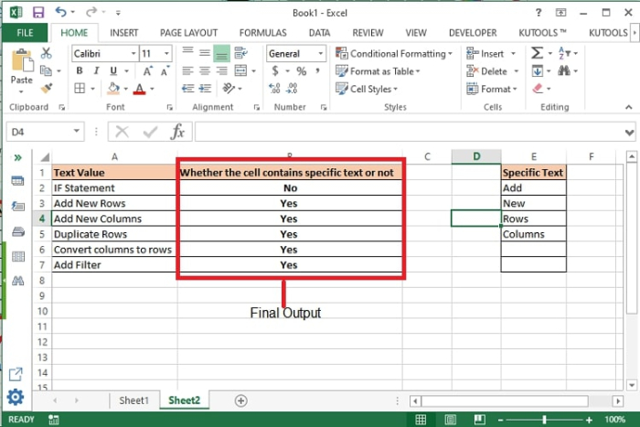Click the Redo arrow icon
The width and height of the screenshot is (640, 427).
coord(91,12)
